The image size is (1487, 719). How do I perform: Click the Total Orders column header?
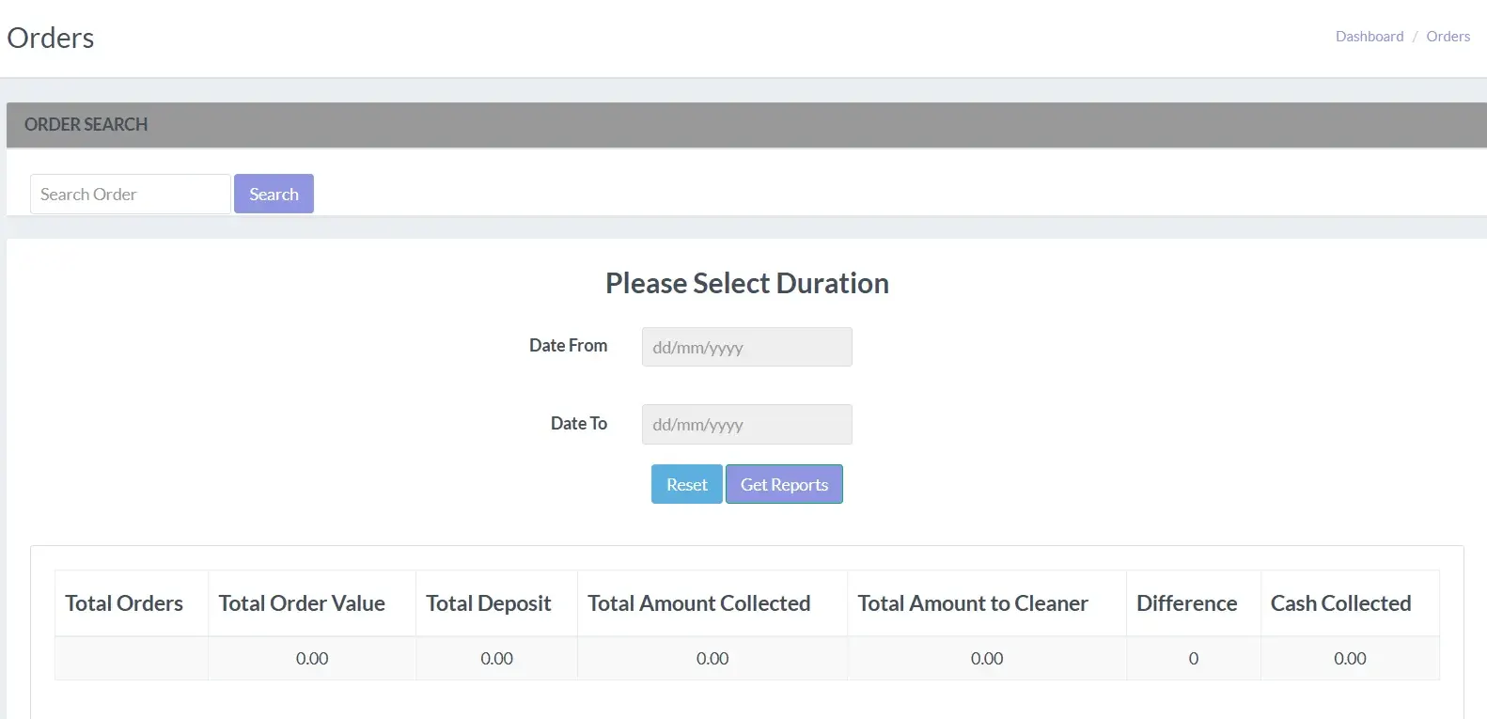tap(124, 603)
